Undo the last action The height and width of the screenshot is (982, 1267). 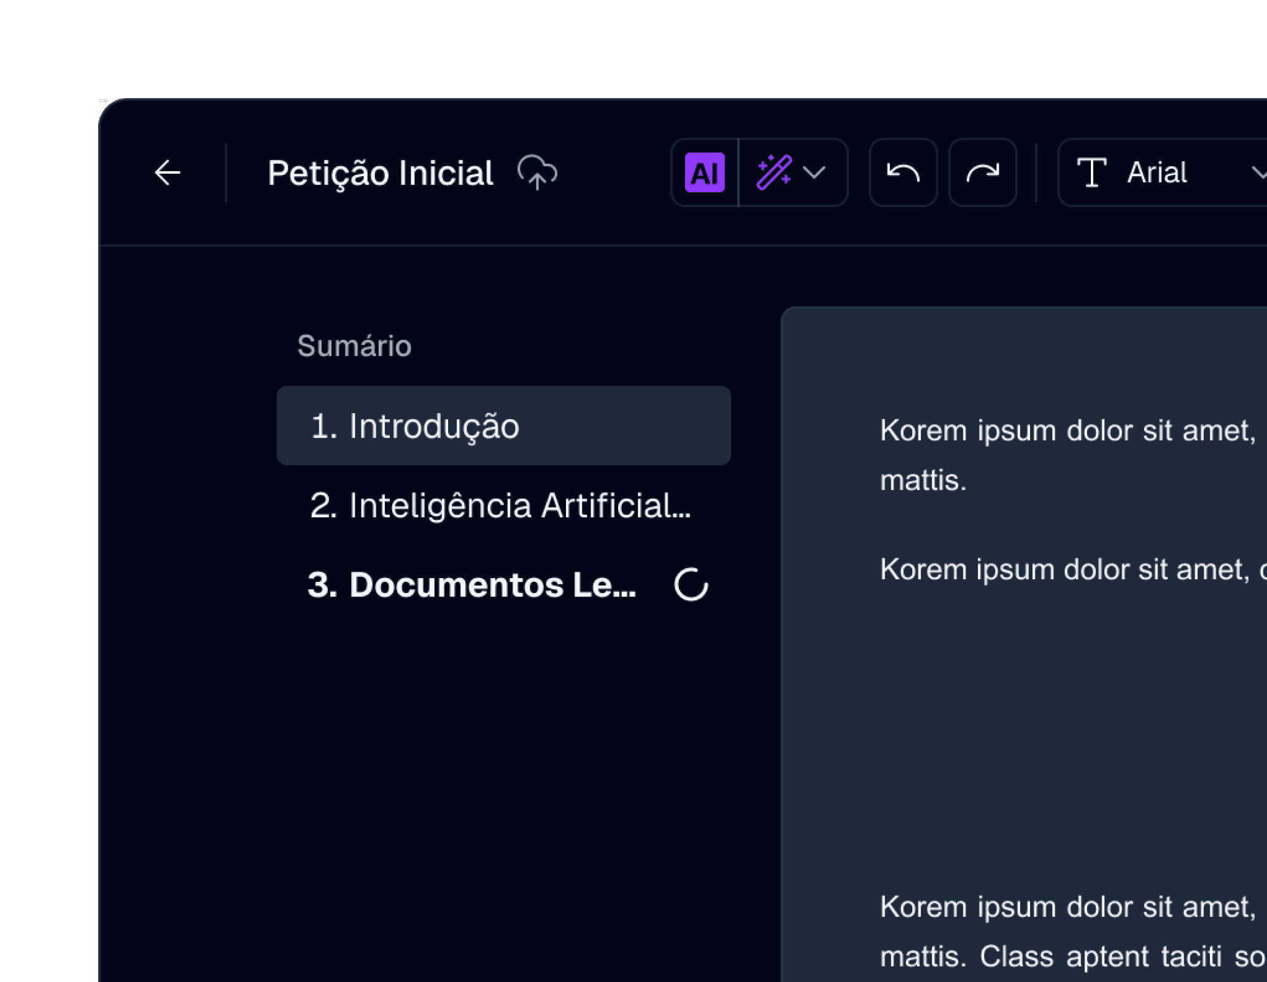click(x=902, y=172)
